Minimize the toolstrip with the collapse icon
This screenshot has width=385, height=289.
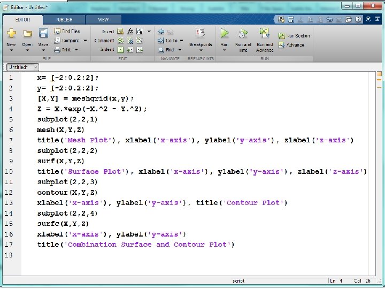click(x=378, y=19)
